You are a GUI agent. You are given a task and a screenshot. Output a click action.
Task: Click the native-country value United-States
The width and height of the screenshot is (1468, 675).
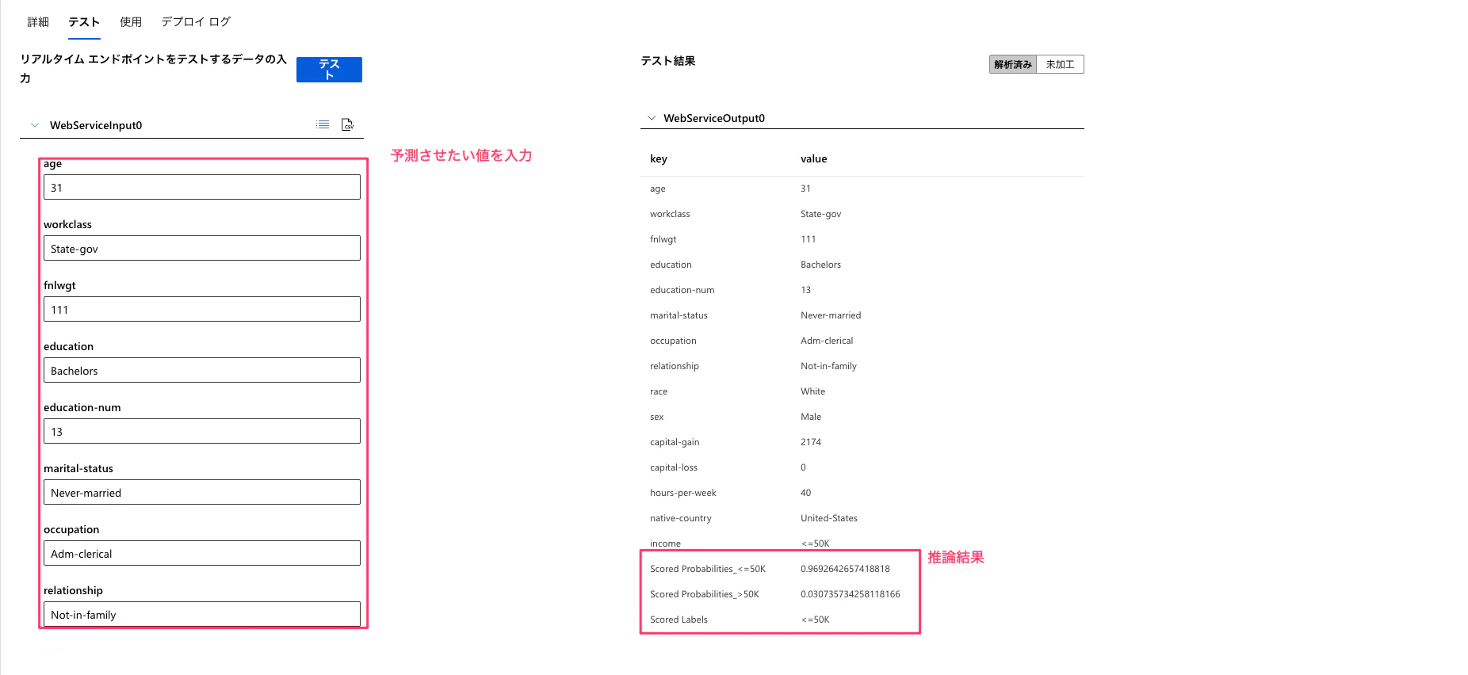(829, 518)
